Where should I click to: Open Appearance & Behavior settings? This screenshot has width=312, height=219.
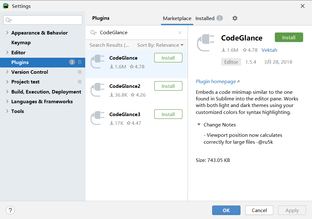coord(39,33)
